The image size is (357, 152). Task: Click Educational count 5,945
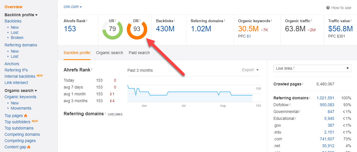tap(329, 118)
